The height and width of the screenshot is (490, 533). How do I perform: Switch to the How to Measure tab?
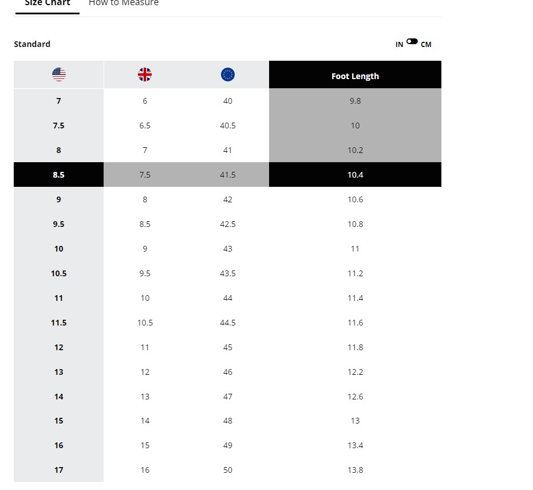click(x=124, y=3)
